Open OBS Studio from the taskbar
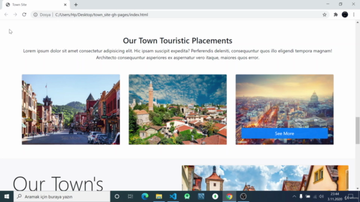The image size is (360, 202). pyautogui.click(x=244, y=196)
